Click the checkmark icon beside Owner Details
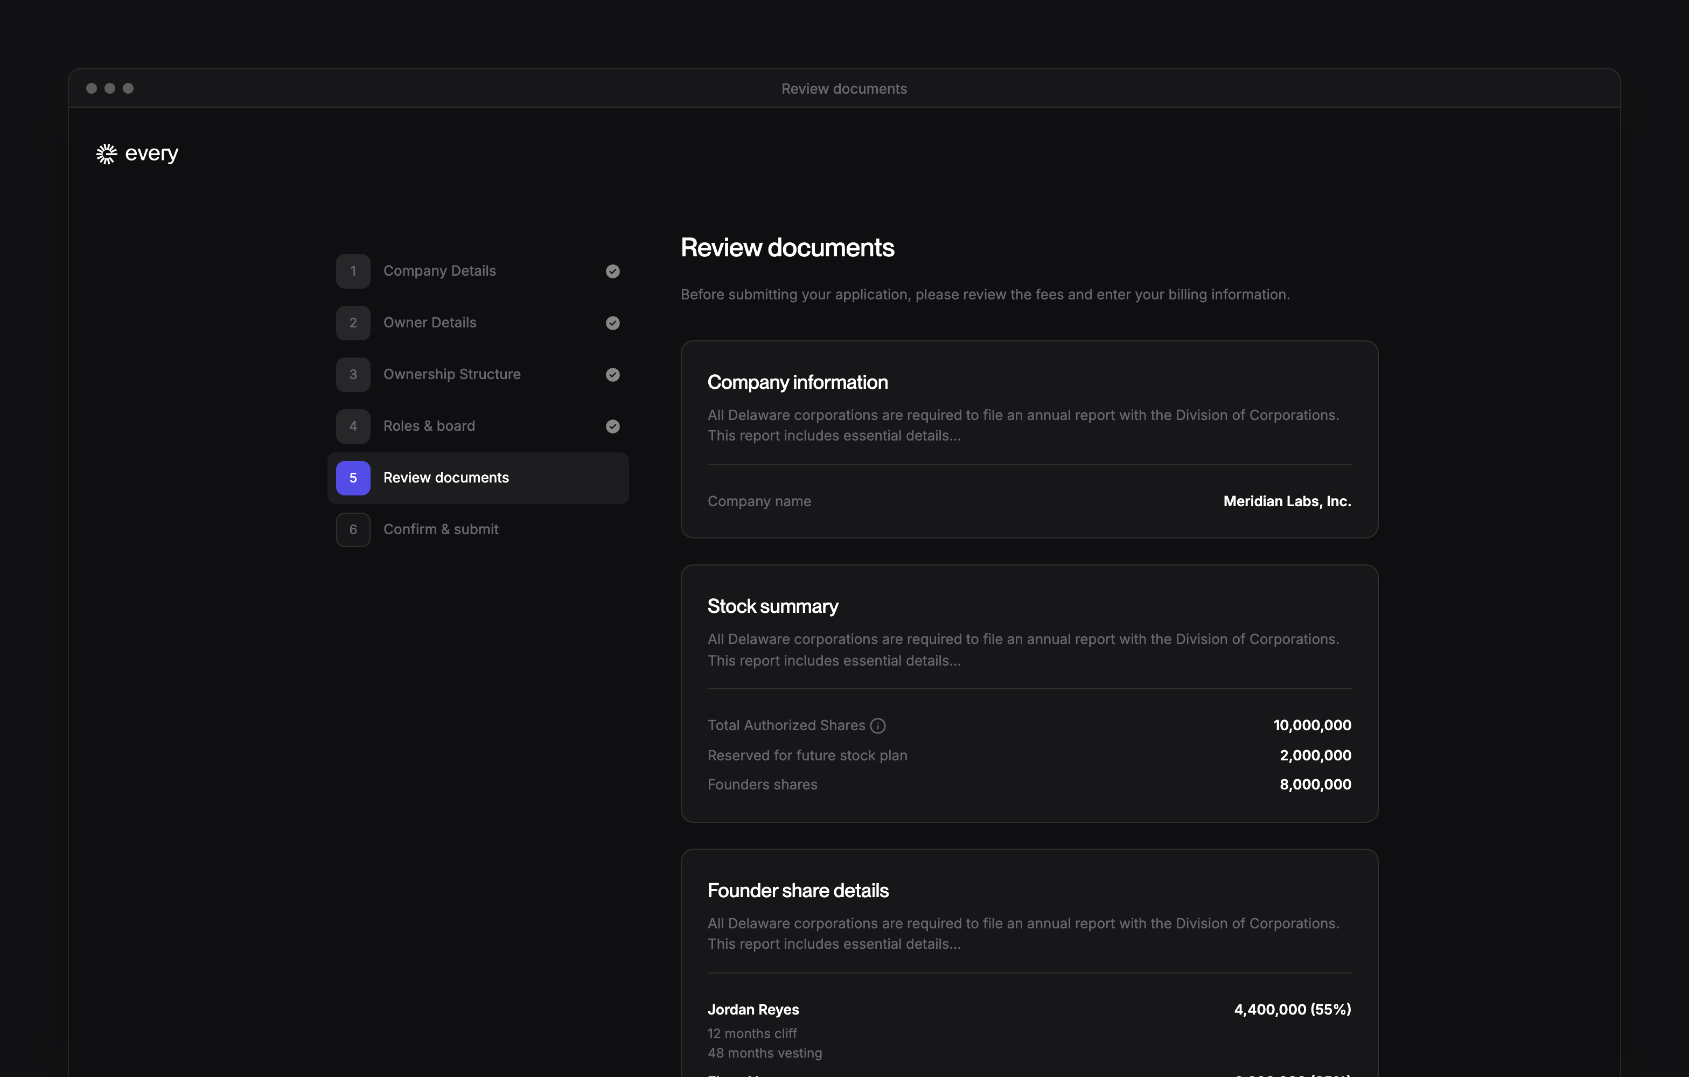 coord(612,323)
